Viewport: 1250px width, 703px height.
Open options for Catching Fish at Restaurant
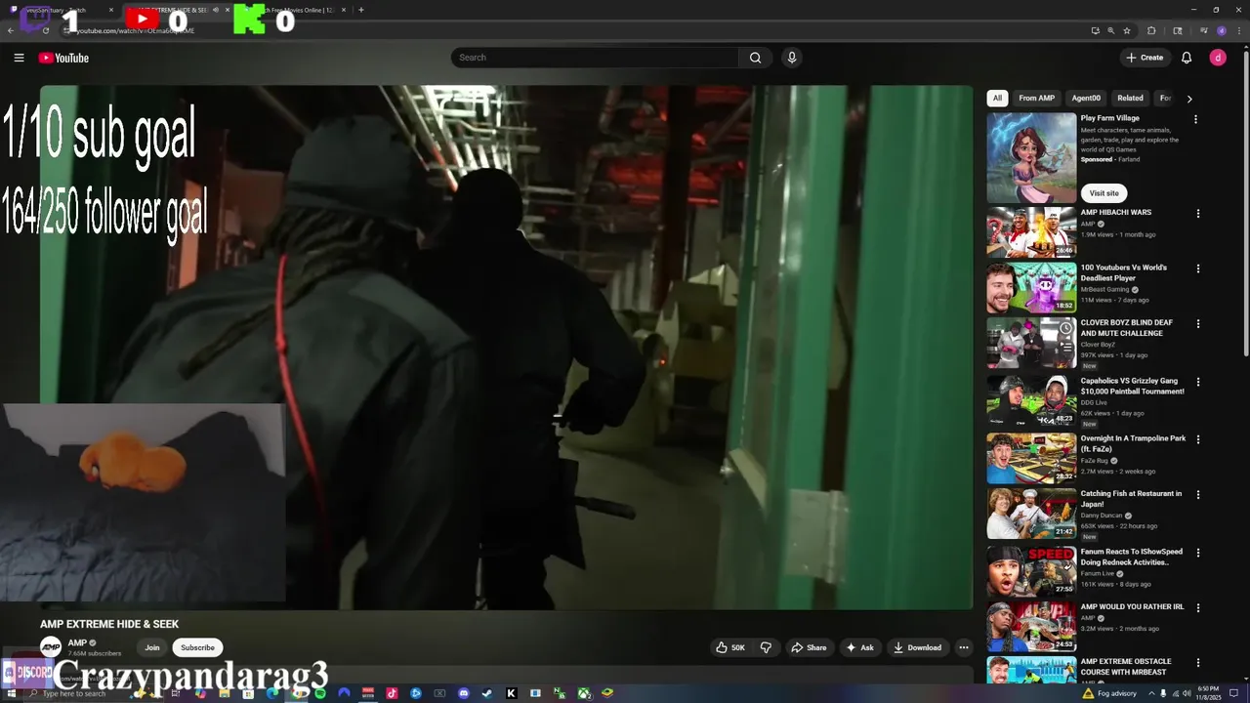[1198, 494]
